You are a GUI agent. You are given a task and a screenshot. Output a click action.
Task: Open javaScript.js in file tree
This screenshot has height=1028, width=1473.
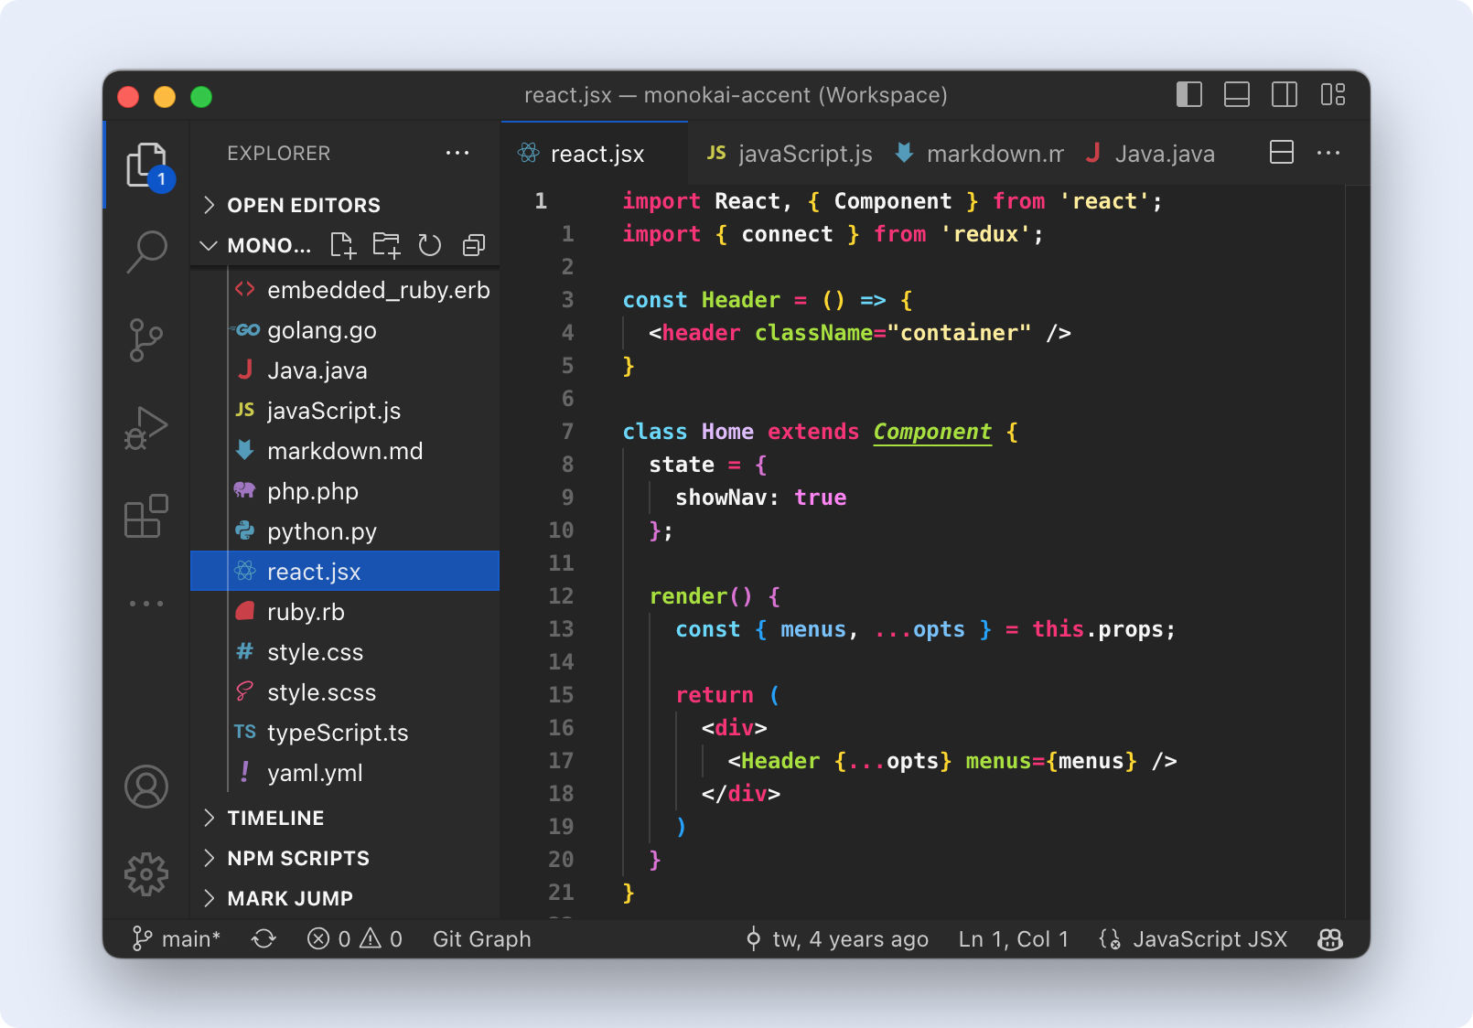(x=345, y=411)
